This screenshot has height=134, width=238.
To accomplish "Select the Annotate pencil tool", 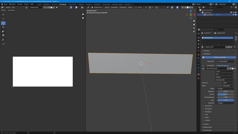I will tap(3, 39).
